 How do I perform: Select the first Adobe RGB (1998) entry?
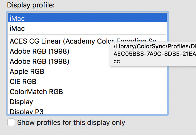tap(39, 51)
